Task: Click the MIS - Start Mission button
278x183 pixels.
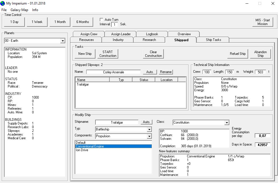Action: tap(262, 22)
